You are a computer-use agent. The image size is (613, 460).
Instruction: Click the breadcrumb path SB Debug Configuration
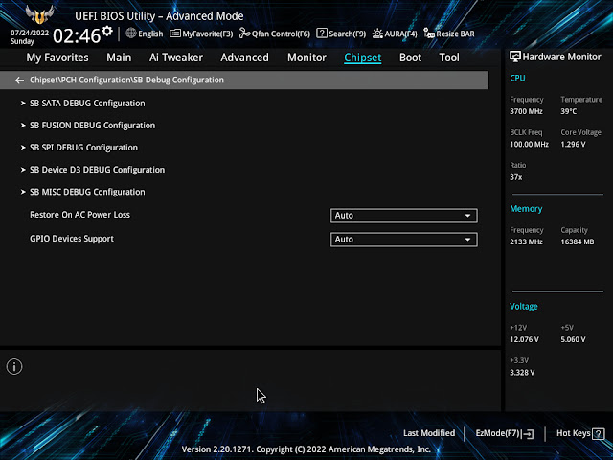click(178, 80)
